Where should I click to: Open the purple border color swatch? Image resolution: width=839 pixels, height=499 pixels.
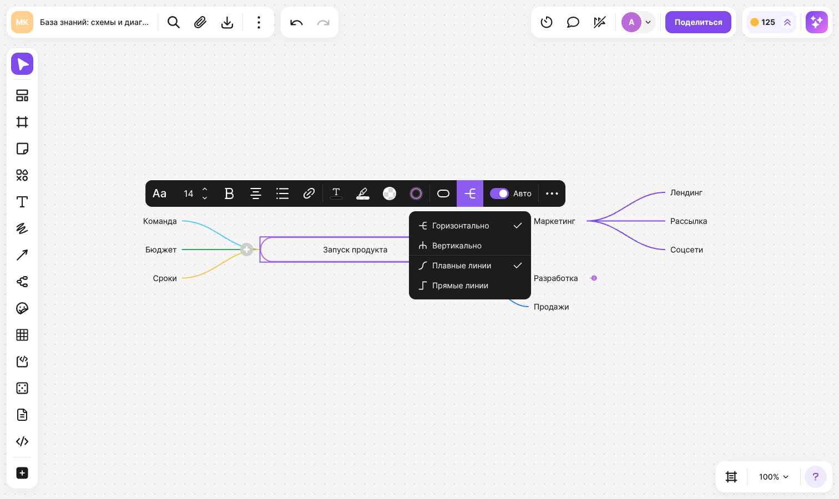pos(416,194)
